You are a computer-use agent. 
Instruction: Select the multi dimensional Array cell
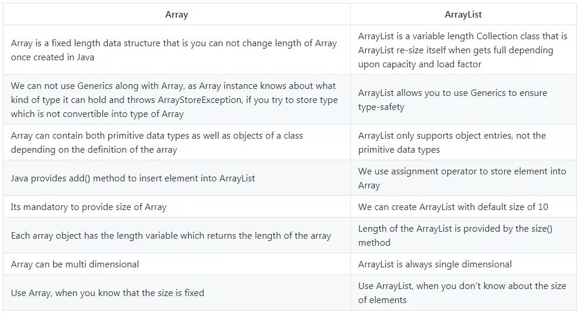(x=177, y=264)
